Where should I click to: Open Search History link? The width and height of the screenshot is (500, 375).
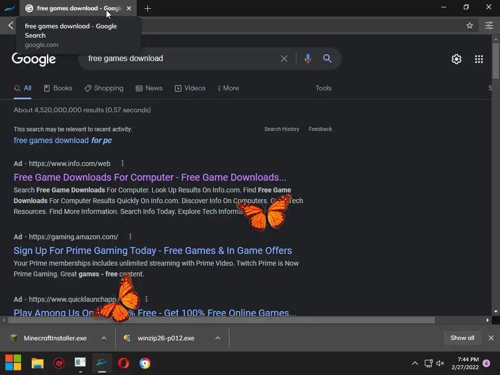tap(282, 129)
